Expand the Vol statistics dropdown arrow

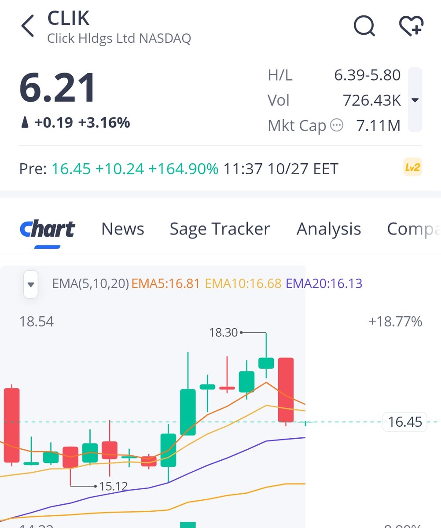(415, 100)
